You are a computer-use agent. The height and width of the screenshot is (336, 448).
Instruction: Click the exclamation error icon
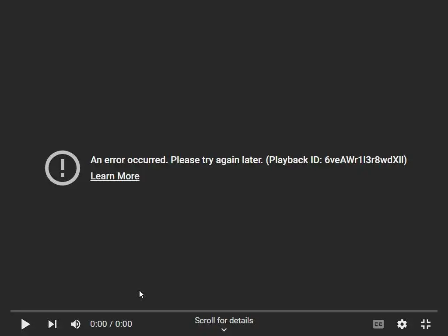pyautogui.click(x=63, y=168)
